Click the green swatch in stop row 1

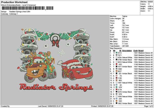tap(117, 53)
